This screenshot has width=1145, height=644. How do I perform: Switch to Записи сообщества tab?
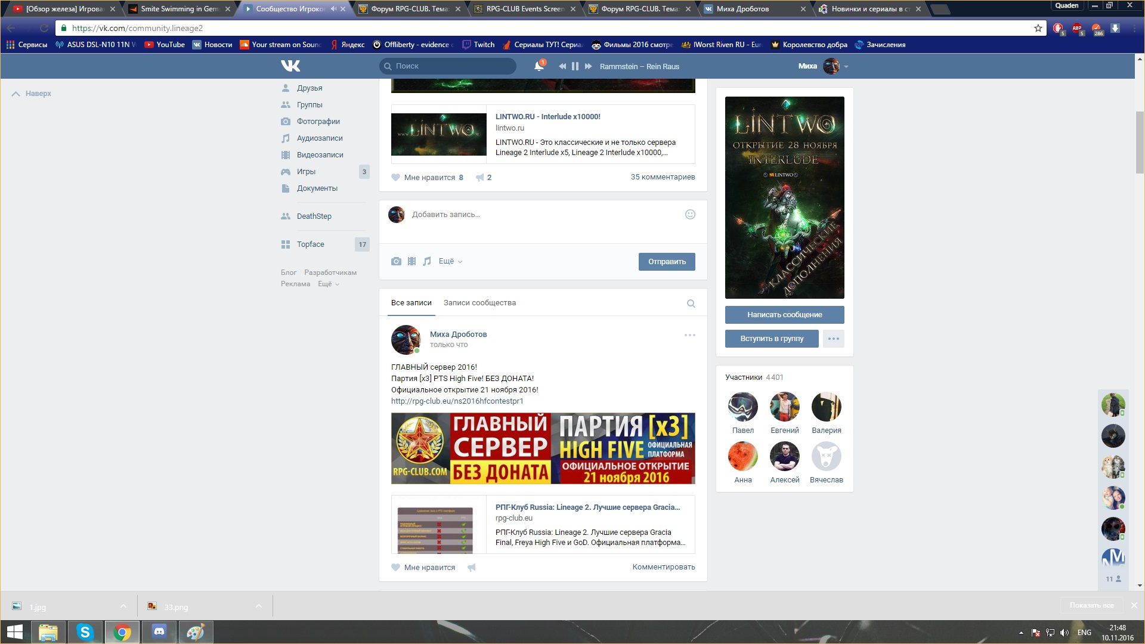[x=479, y=303]
